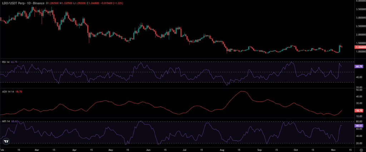Image resolution: width=366 pixels, height=152 pixels.
Task: Click the red 1.266800 last price axis tag
Action: coord(360,47)
